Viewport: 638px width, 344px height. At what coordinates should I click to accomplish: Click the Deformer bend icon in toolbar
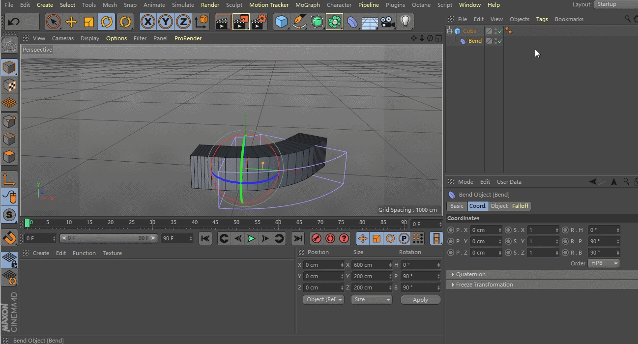[x=352, y=22]
